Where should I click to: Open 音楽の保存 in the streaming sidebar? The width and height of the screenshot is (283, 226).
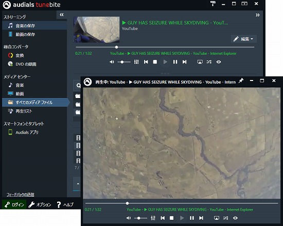[x=34, y=25]
